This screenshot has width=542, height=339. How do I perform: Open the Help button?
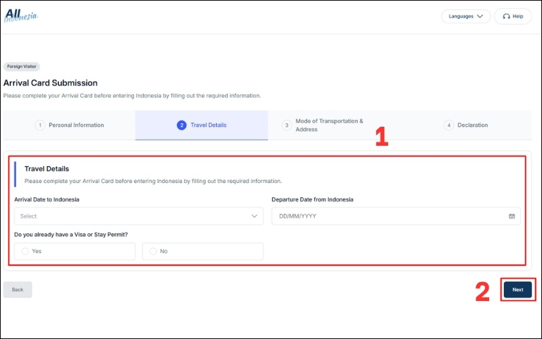(513, 16)
